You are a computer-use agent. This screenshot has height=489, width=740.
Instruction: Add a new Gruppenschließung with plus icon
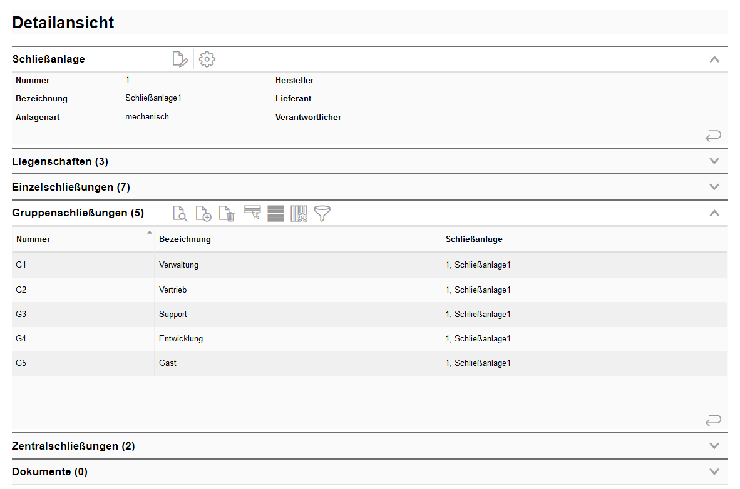click(x=203, y=214)
